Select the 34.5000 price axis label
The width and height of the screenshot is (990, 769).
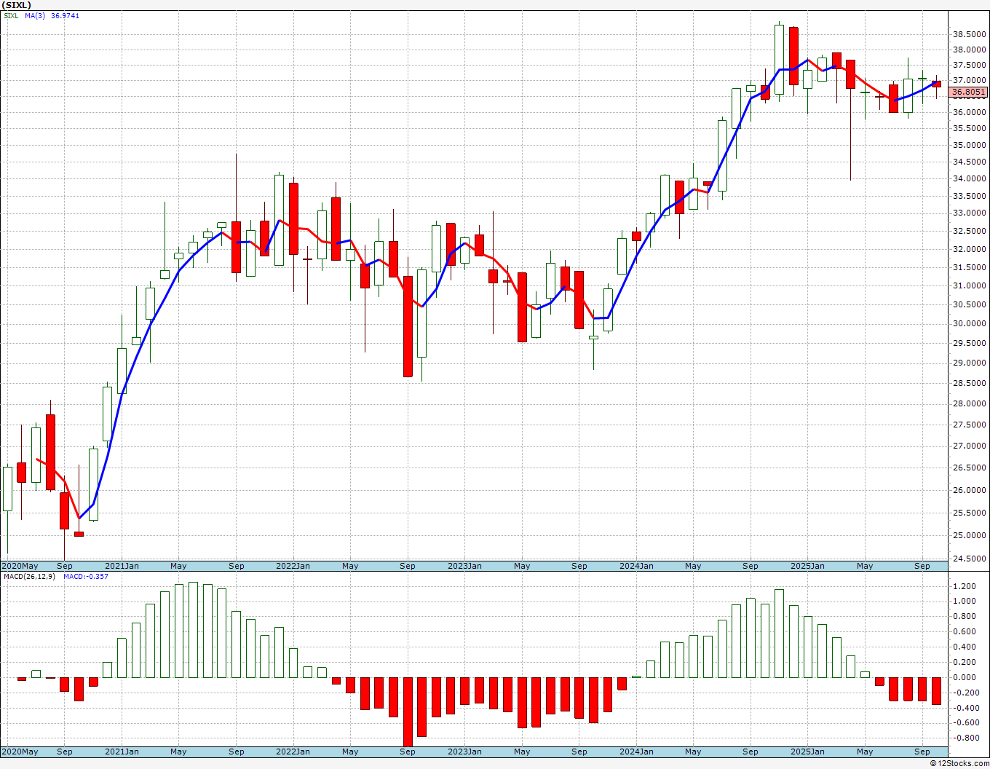click(x=969, y=162)
